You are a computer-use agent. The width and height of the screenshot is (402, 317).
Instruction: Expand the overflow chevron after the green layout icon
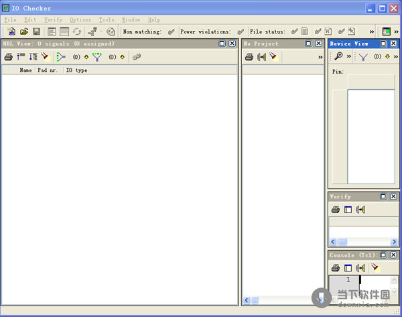397,31
